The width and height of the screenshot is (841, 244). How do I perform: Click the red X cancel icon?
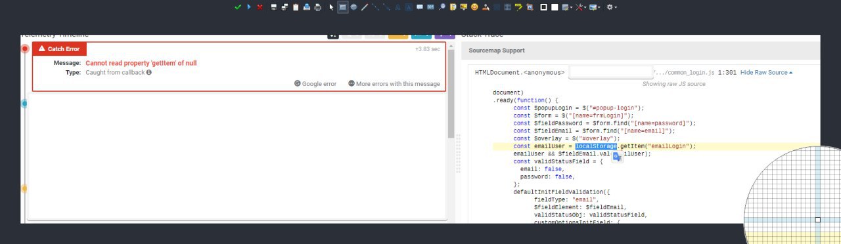click(x=260, y=7)
